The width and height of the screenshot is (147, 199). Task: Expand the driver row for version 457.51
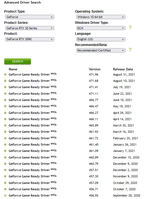click(5, 170)
